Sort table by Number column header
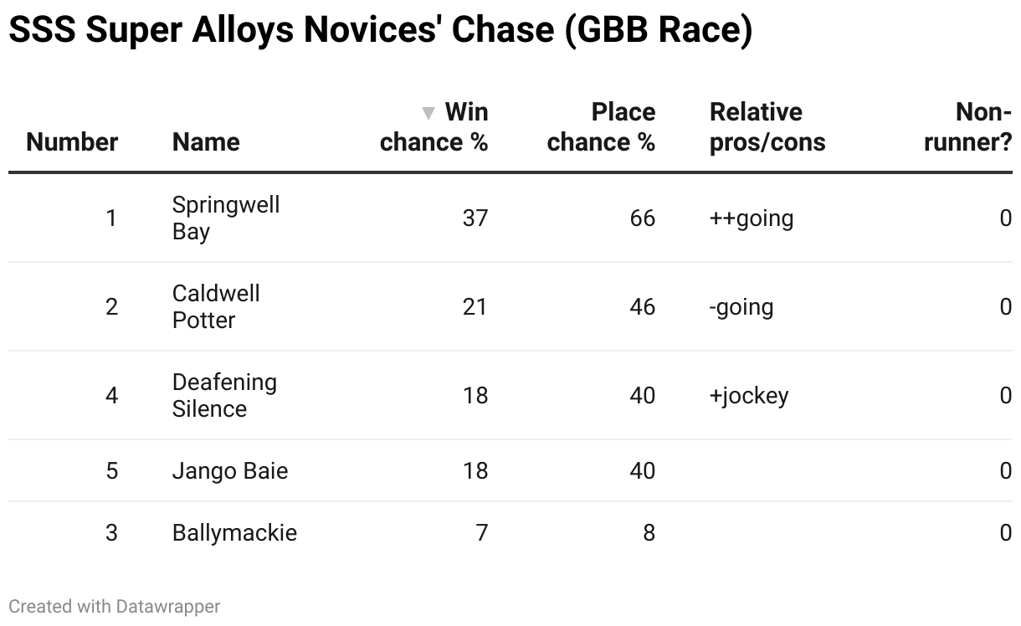 tap(72, 142)
